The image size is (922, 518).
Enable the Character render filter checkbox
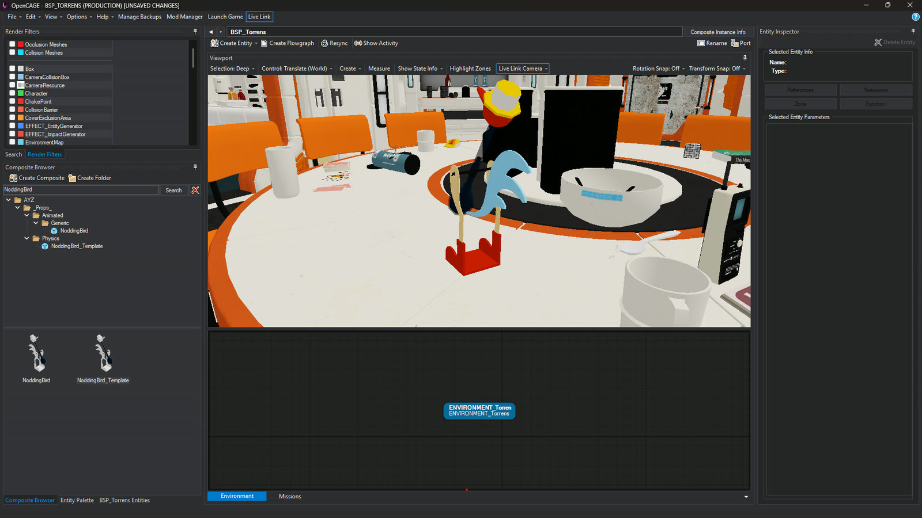12,93
